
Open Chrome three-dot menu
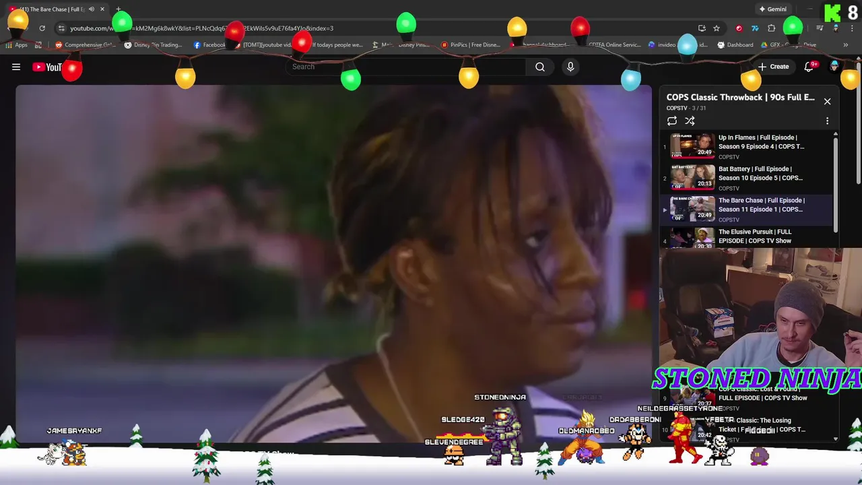pyautogui.click(x=852, y=28)
